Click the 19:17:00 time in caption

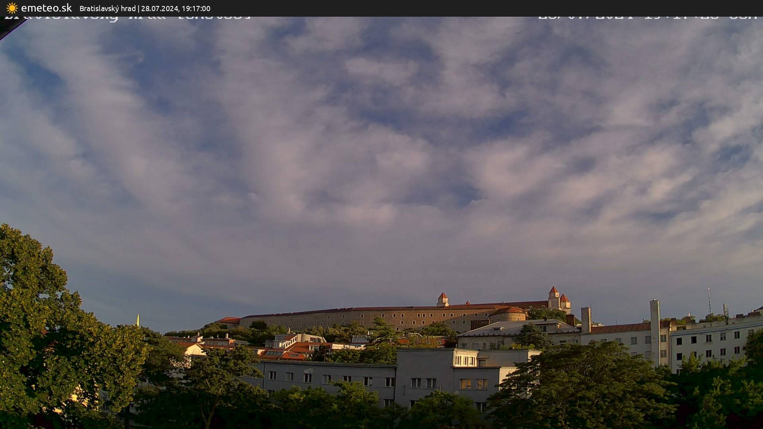tap(196, 8)
